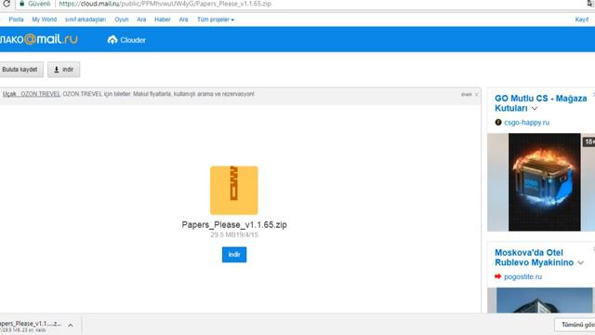Click the secure padlock icon
The height and width of the screenshot is (335, 595).
[x=22, y=4]
